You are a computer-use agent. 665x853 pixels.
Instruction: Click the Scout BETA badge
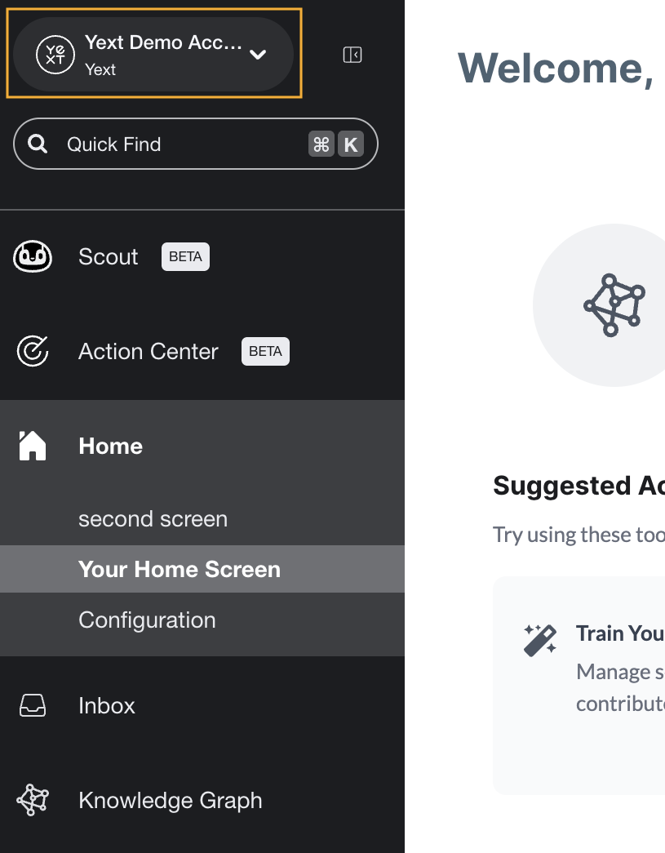pos(185,256)
